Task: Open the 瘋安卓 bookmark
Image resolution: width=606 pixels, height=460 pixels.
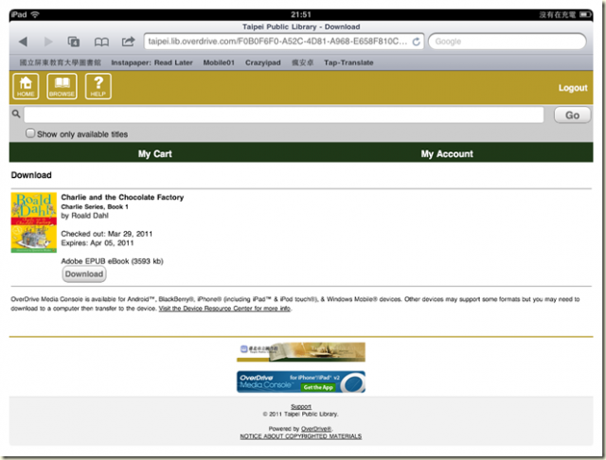Action: point(302,62)
